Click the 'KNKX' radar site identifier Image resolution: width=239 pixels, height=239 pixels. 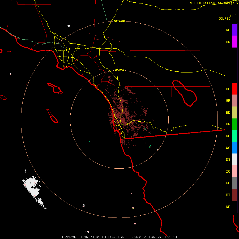pos(136,237)
